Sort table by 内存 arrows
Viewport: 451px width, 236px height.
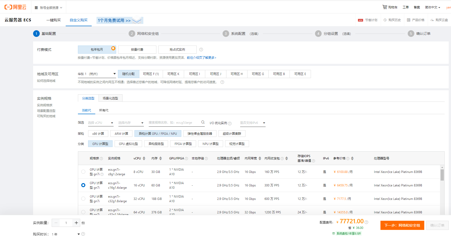pyautogui.click(x=160, y=158)
